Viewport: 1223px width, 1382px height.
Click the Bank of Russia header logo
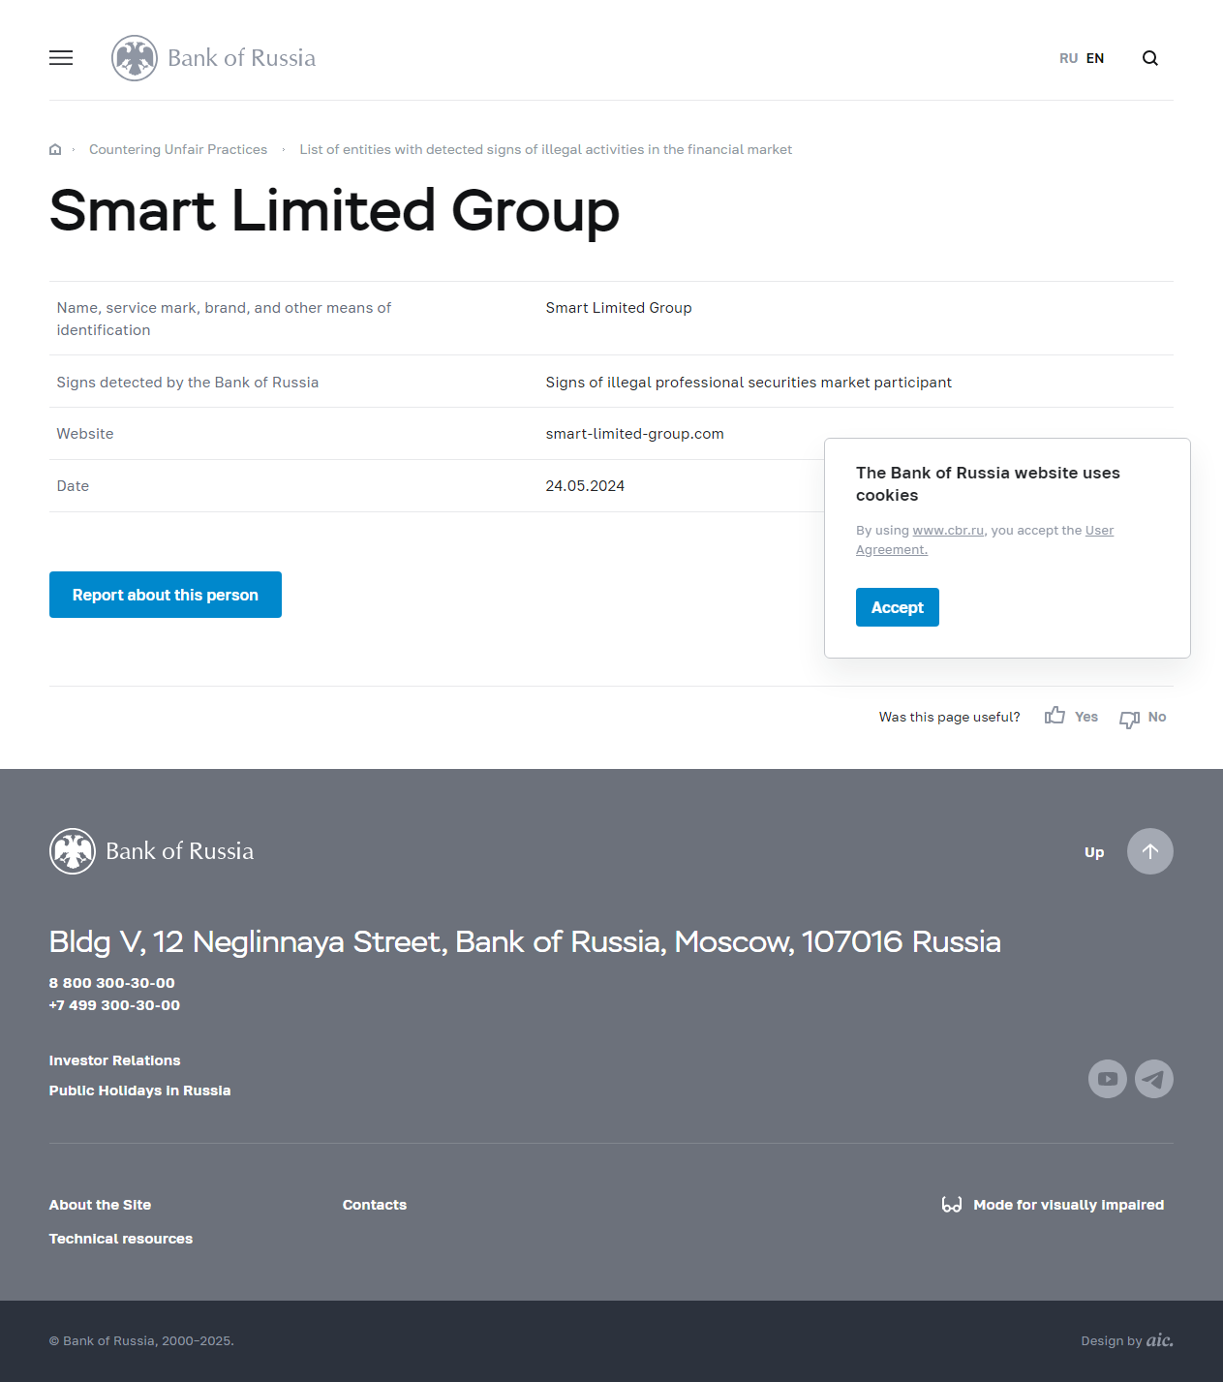[214, 58]
